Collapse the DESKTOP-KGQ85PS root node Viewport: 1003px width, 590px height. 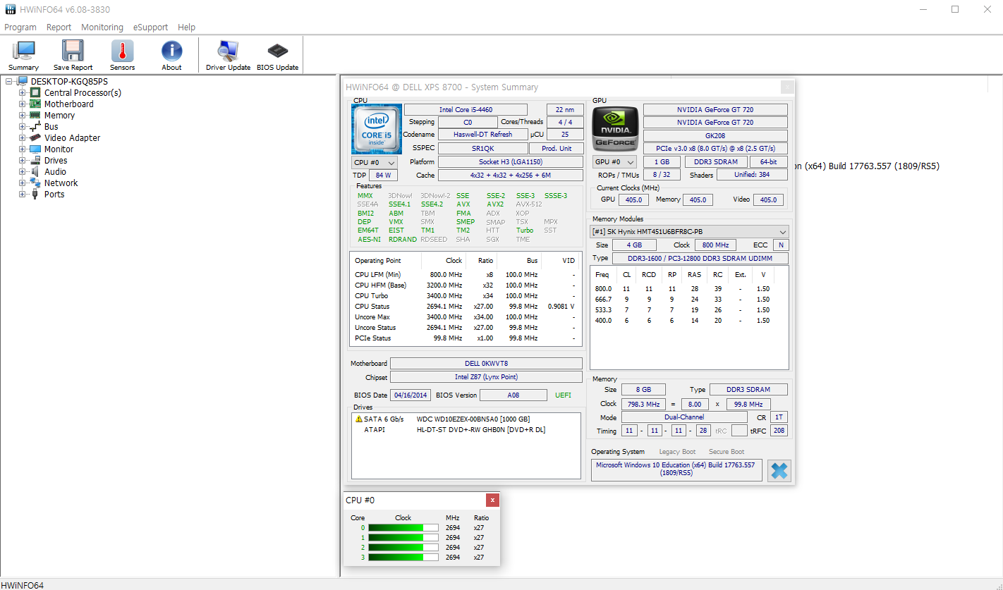coord(9,81)
